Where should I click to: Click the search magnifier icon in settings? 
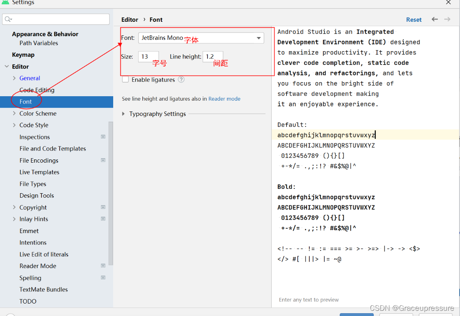pos(8,19)
